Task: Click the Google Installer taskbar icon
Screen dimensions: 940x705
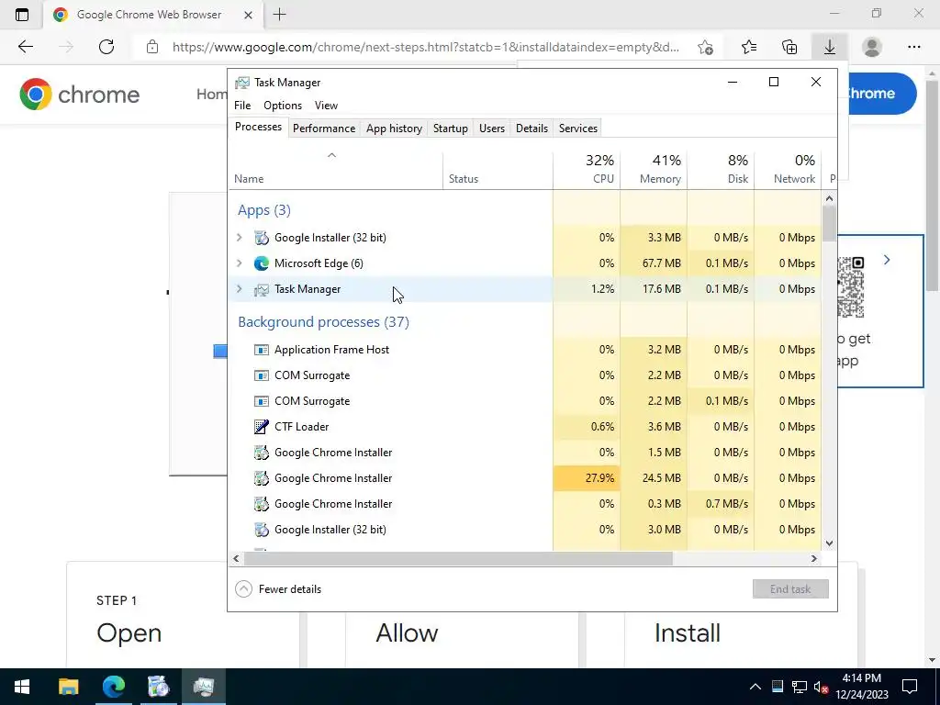Action: tap(159, 687)
